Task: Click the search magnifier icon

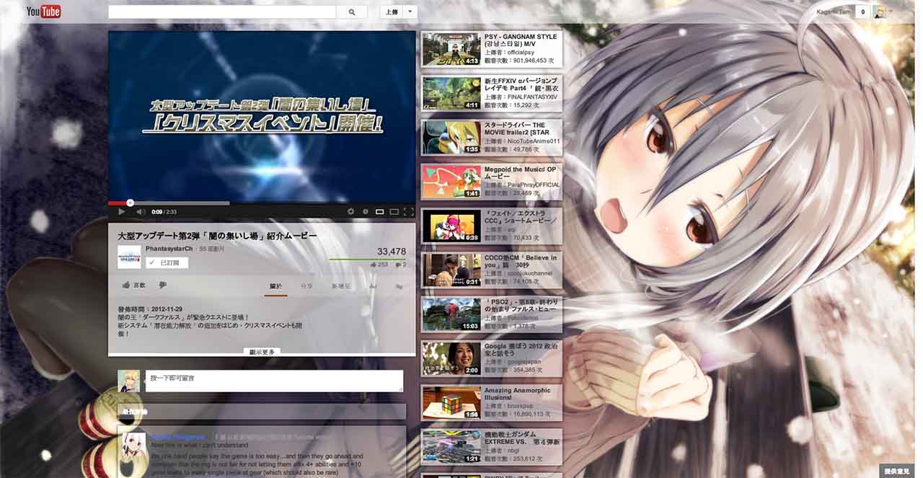Action: coord(351,11)
